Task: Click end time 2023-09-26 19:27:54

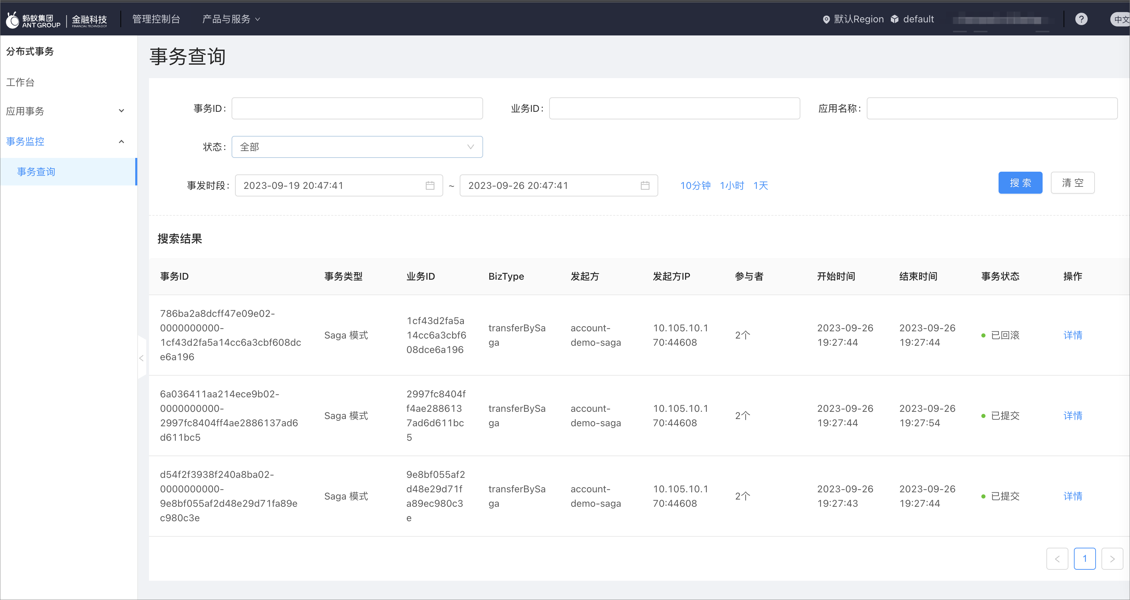Action: click(x=927, y=416)
